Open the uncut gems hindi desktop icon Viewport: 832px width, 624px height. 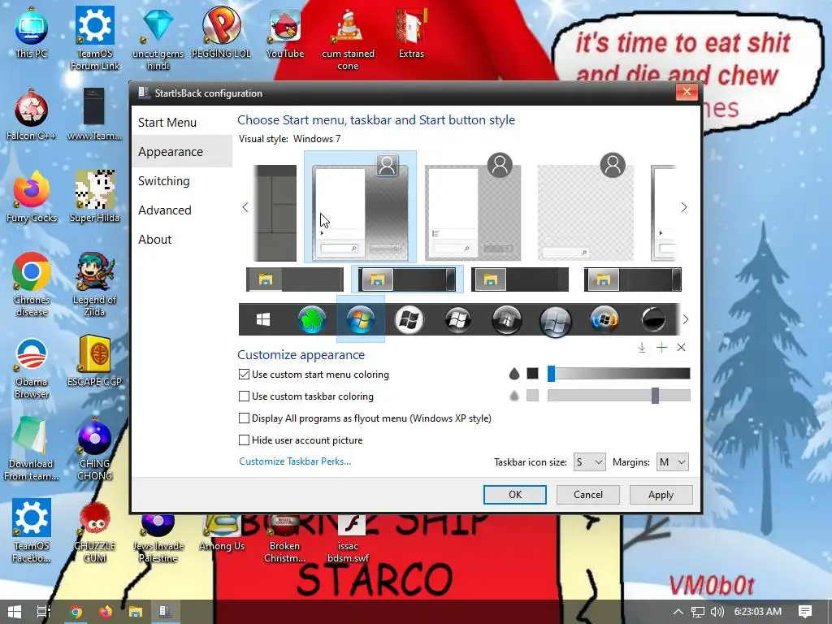(x=158, y=38)
